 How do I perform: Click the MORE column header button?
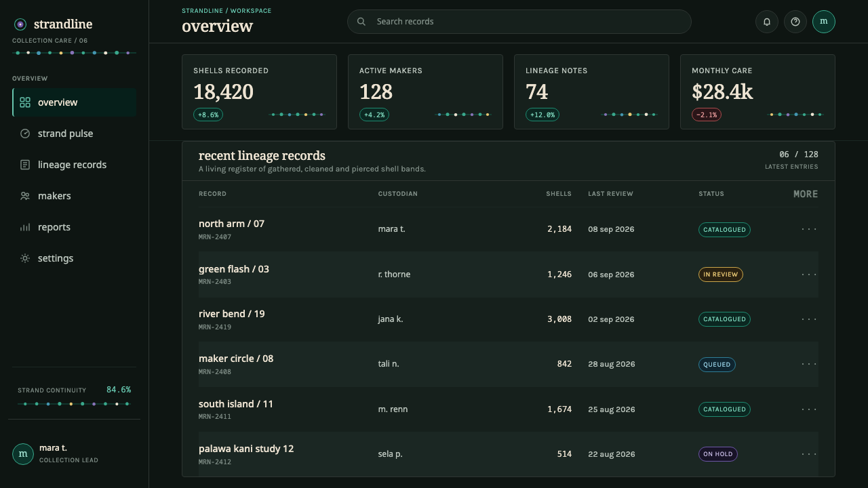[806, 194]
